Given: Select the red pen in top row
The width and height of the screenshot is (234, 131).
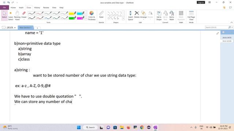Looking at the screenshot, I should [40, 13].
